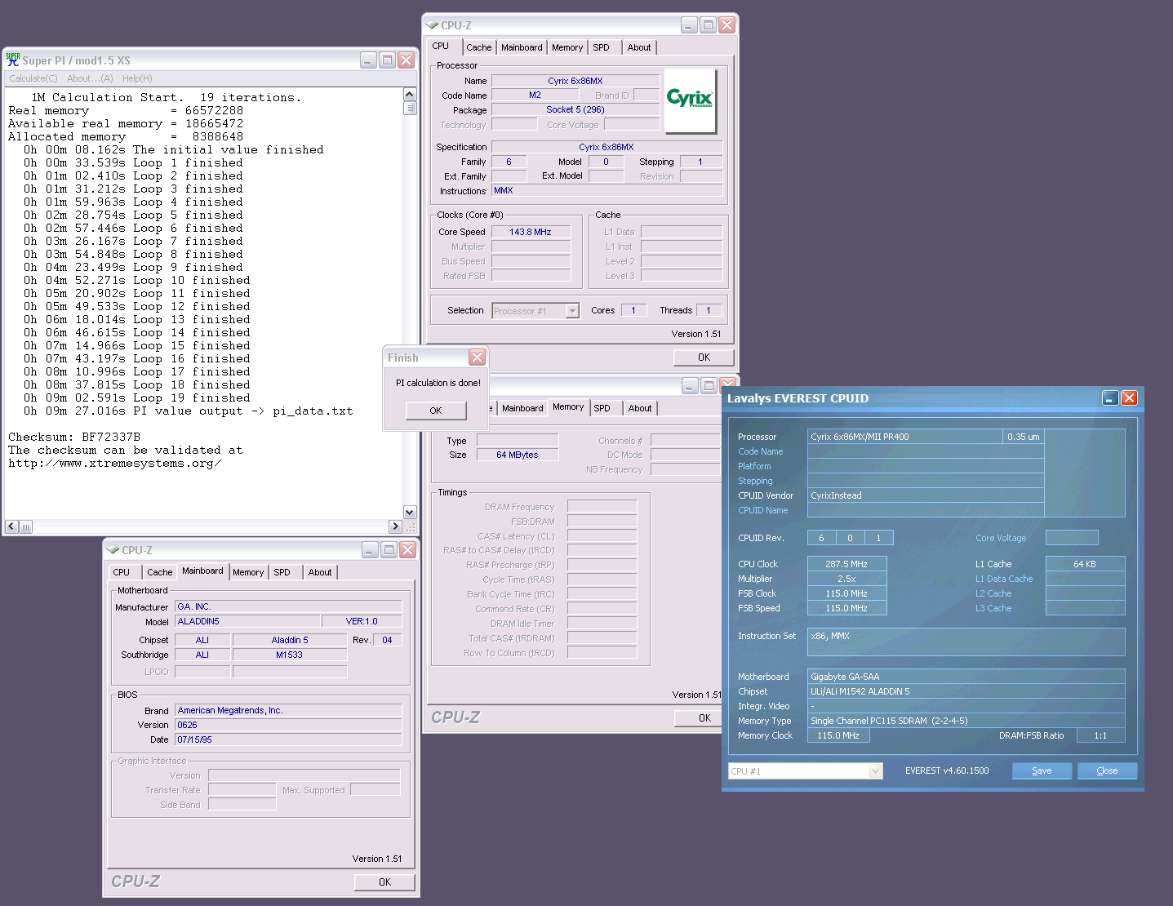Select SPD tab in Mainboard CPU-Z window
This screenshot has width=1173, height=906.
[282, 572]
